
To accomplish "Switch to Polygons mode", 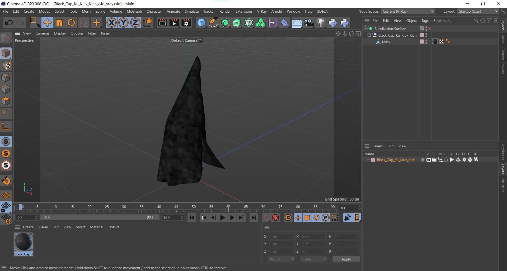I will (6, 101).
